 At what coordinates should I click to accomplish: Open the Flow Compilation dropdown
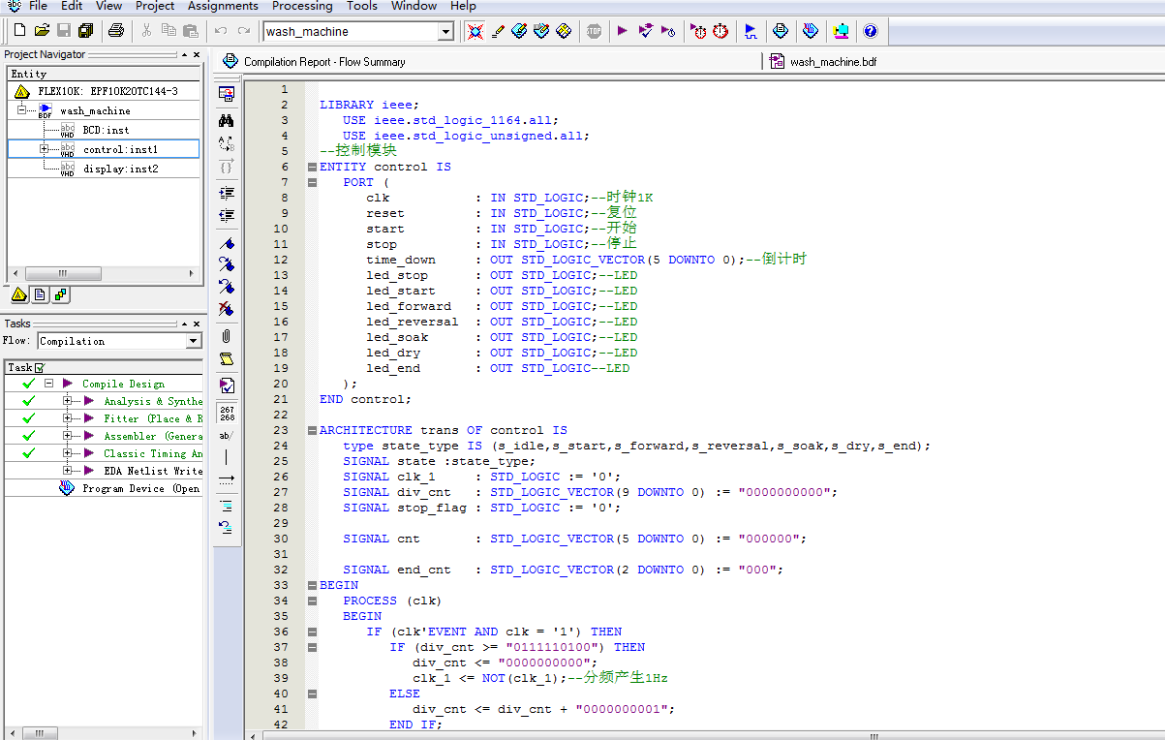point(194,341)
